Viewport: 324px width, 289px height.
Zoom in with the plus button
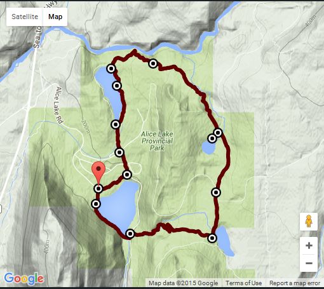(x=309, y=246)
